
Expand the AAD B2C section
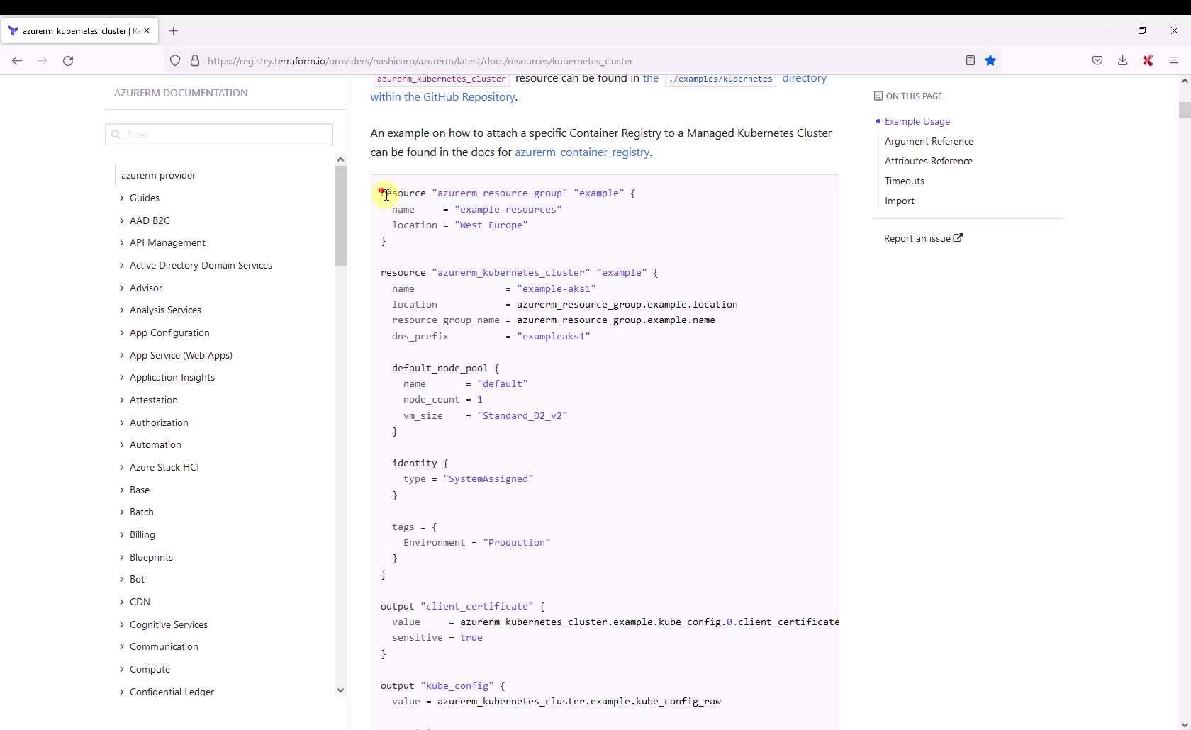tap(150, 220)
